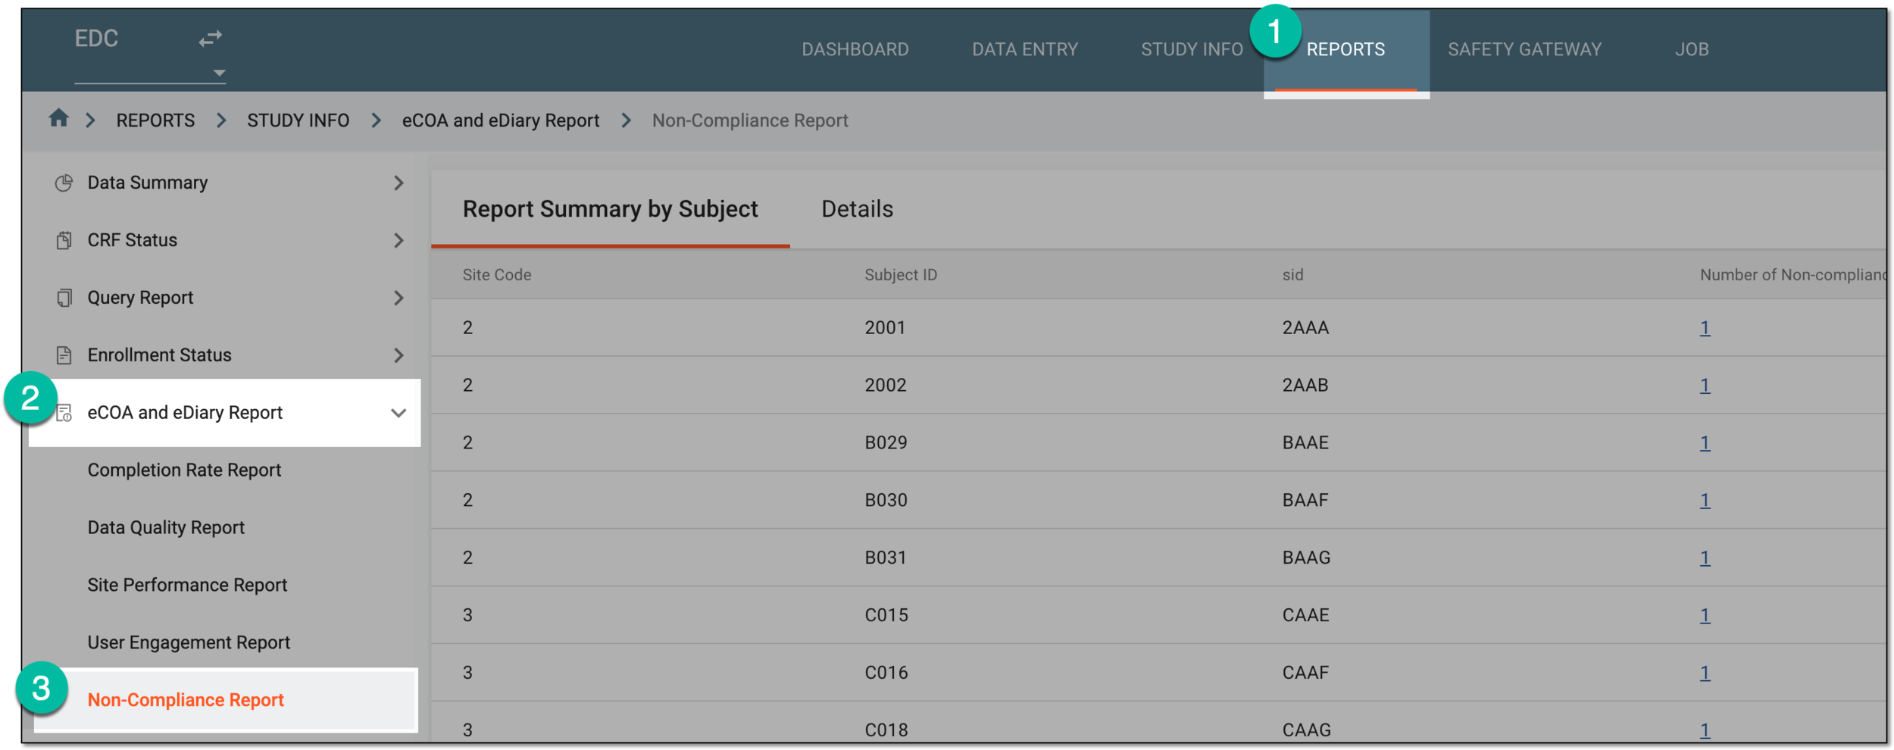
Task: Click non-compliance count link for subject C015
Action: click(1705, 616)
